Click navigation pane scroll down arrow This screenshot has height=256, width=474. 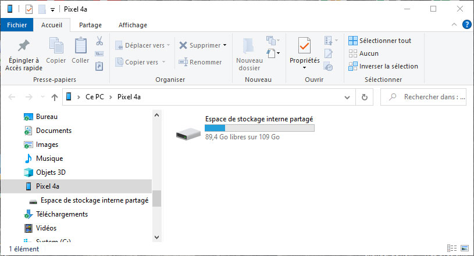(x=156, y=237)
